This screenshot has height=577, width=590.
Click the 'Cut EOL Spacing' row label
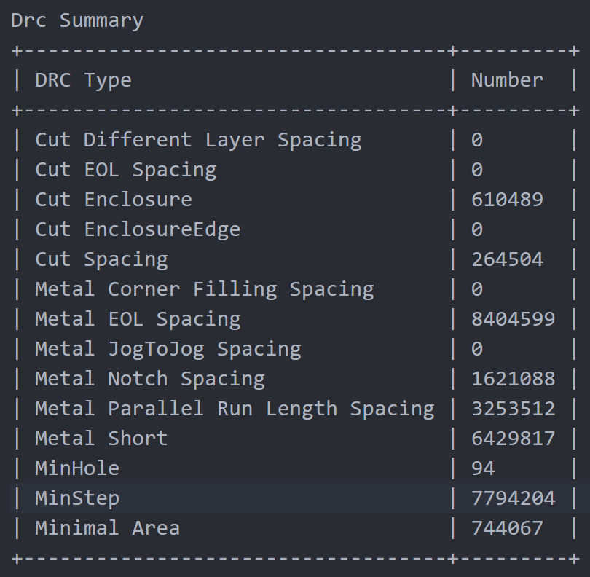coord(126,170)
